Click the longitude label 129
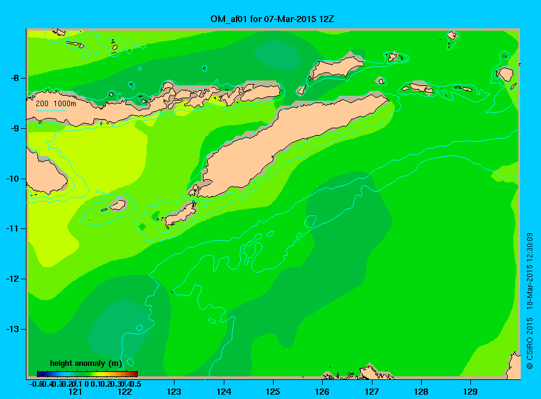This screenshot has width=541, height=399. [x=470, y=392]
